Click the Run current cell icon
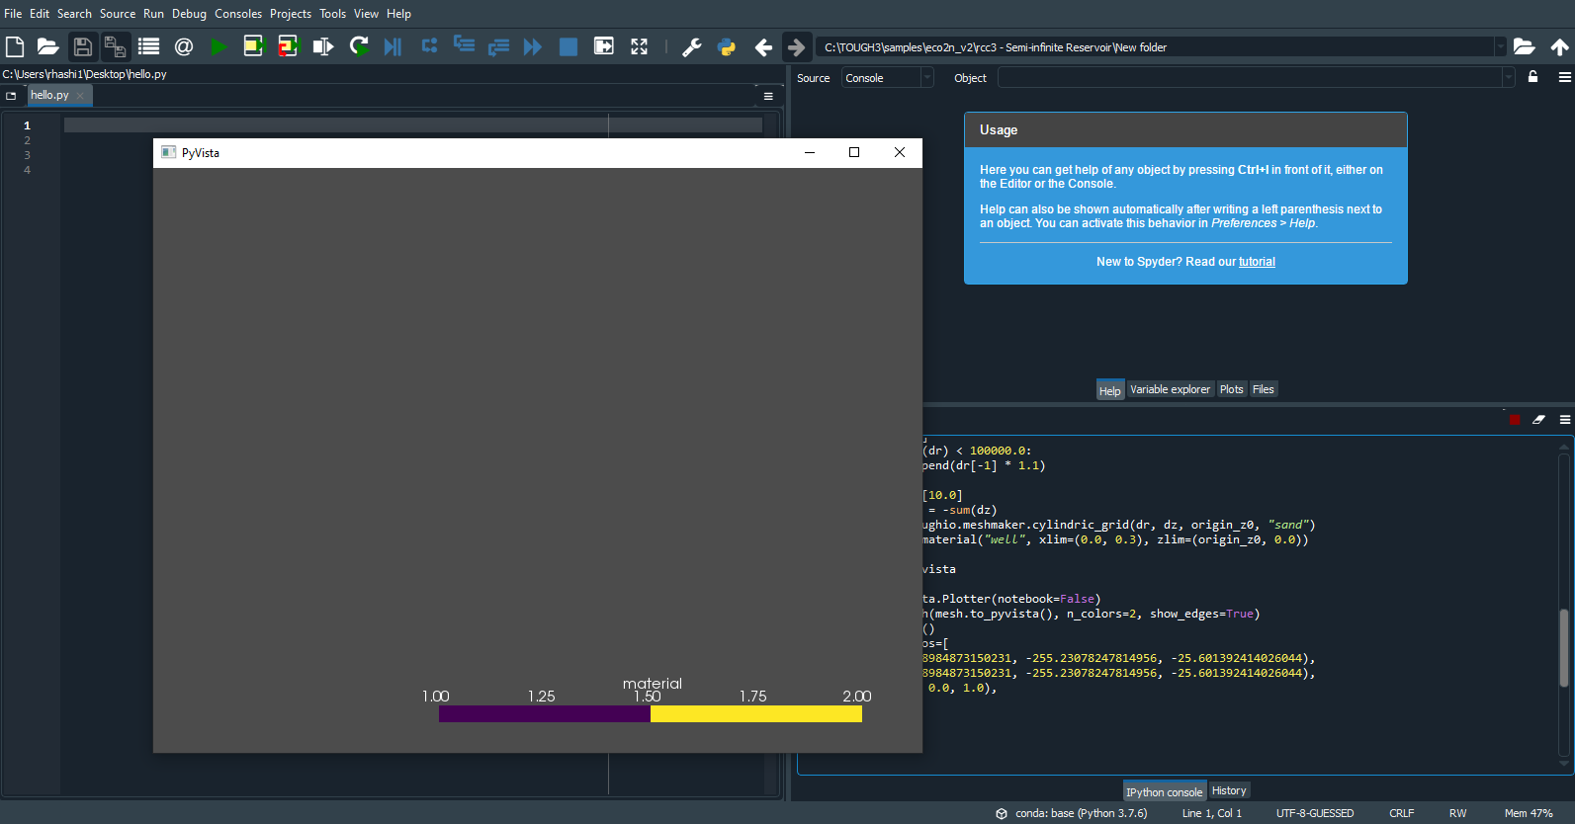Image resolution: width=1575 pixels, height=824 pixels. pyautogui.click(x=254, y=46)
